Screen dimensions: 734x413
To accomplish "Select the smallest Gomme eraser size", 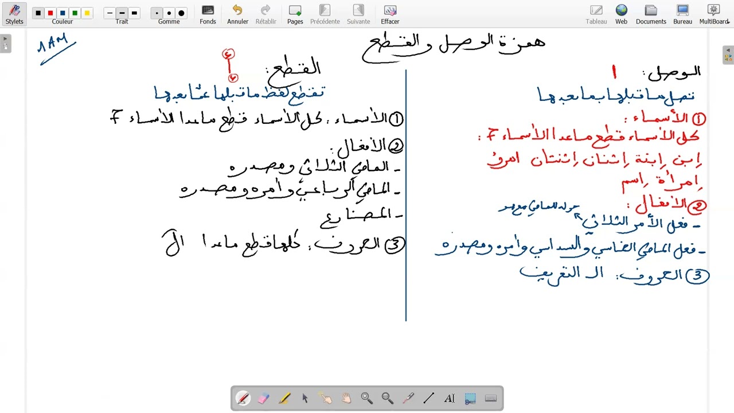I will pyautogui.click(x=157, y=13).
